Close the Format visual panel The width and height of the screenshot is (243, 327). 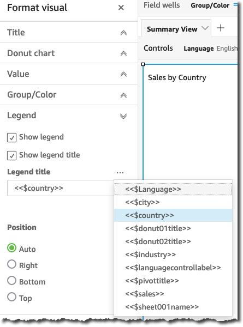(121, 8)
